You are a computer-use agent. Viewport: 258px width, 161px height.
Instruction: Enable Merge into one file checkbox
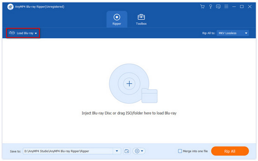click(180, 151)
